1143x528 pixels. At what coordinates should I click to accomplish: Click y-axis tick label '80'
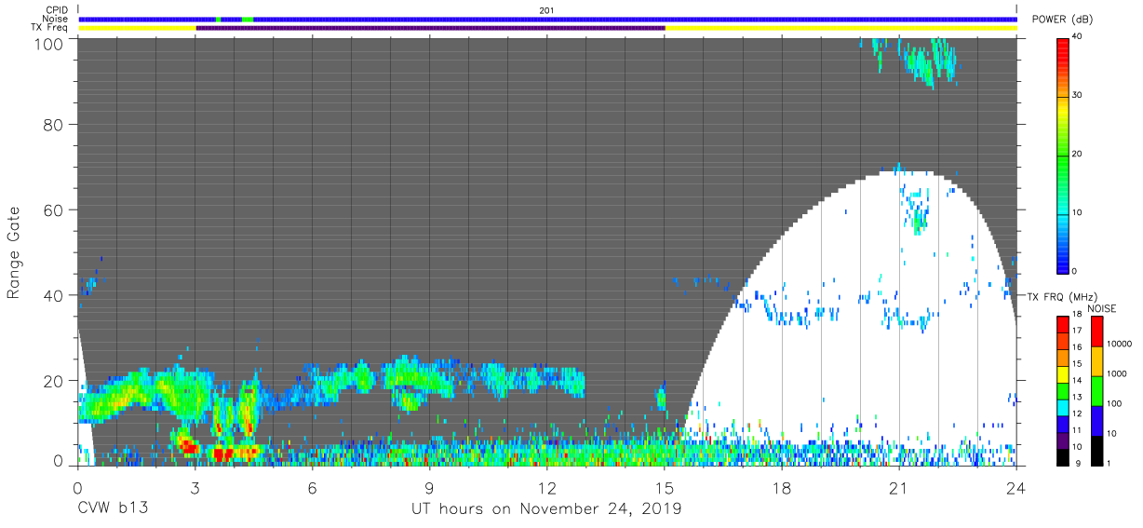55,125
